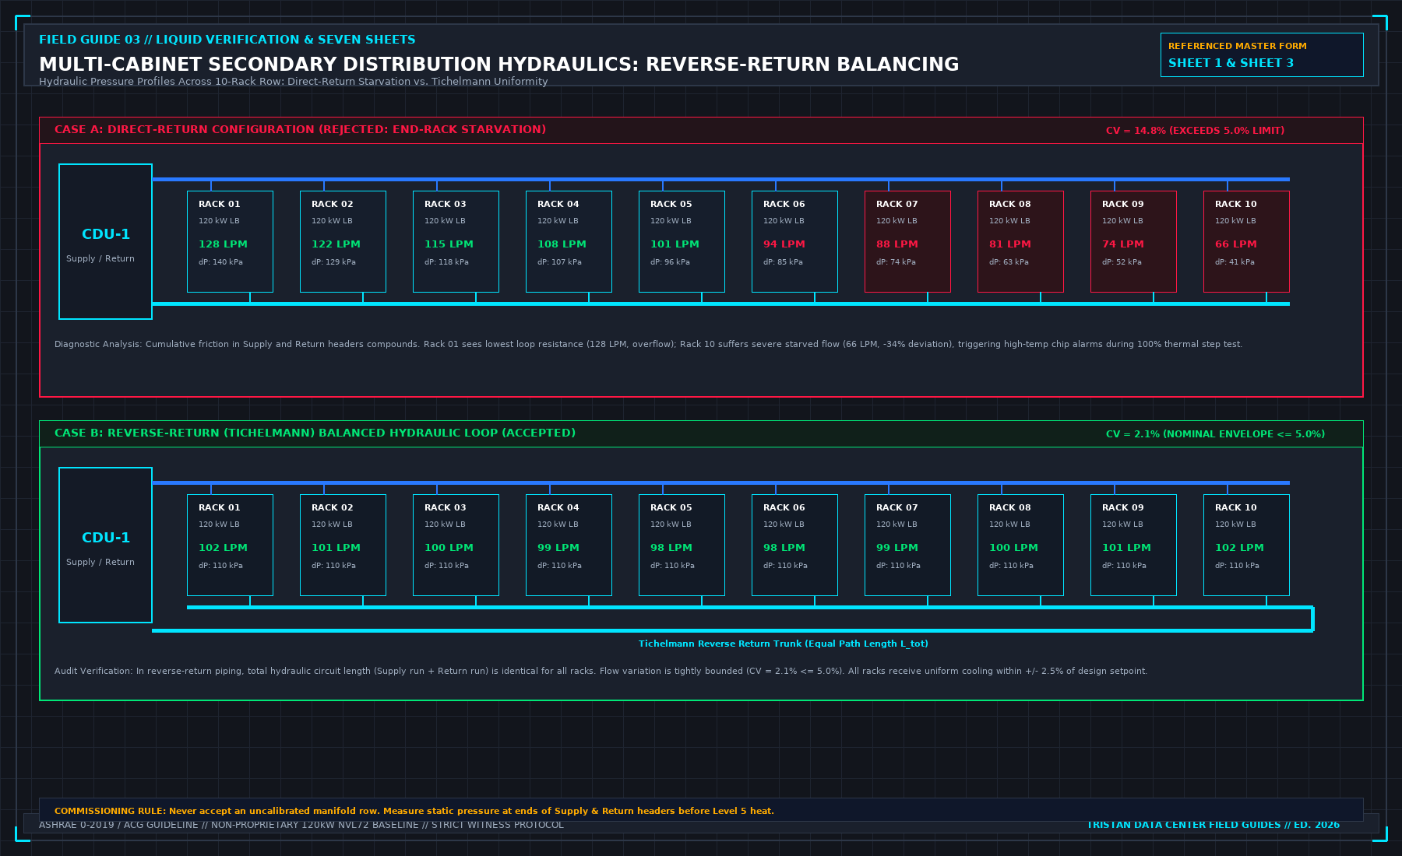Screen dimensions: 1402x856
Task: Click Rack 02 card showing 122 LPM
Action: click(x=343, y=241)
